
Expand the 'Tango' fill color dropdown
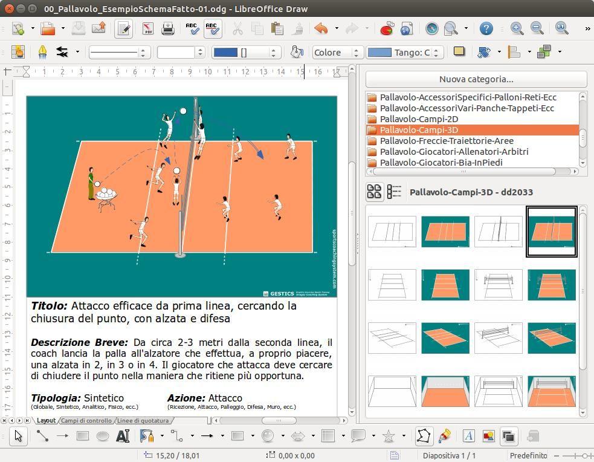click(x=436, y=53)
